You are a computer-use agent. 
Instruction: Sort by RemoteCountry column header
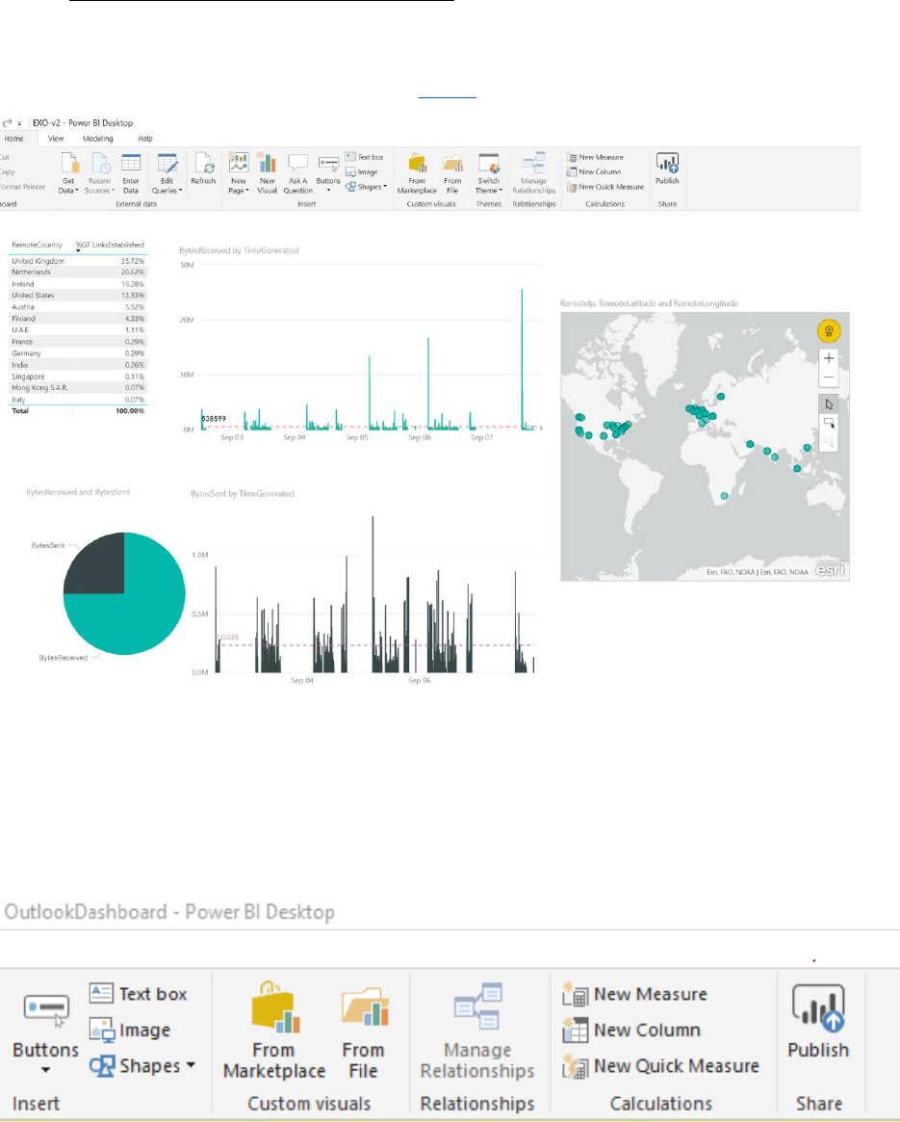click(37, 245)
